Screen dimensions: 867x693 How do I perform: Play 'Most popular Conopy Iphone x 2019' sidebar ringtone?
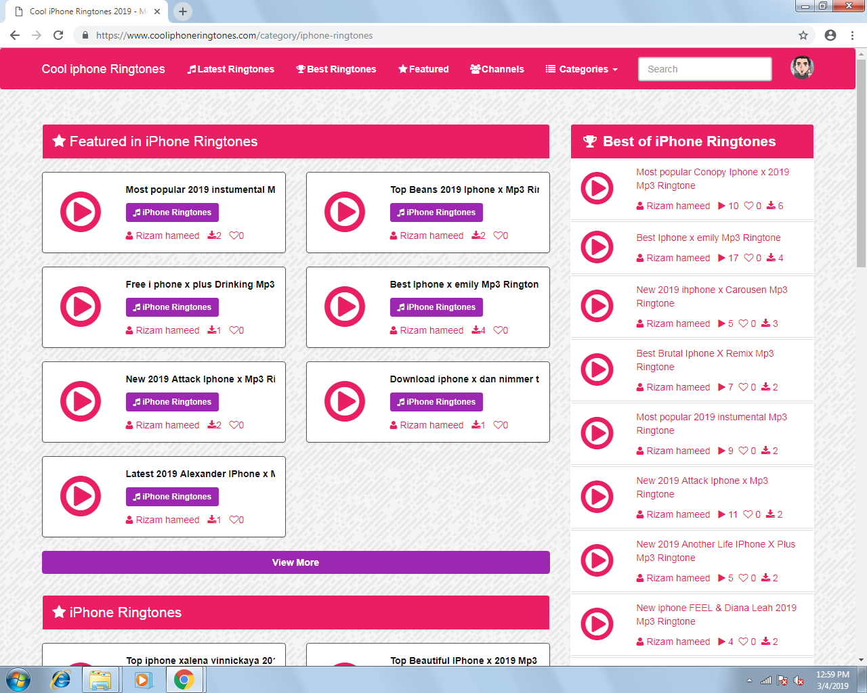pyautogui.click(x=597, y=188)
